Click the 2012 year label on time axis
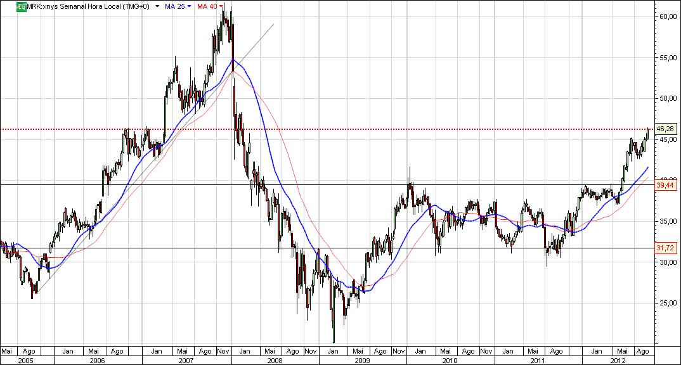 618,360
